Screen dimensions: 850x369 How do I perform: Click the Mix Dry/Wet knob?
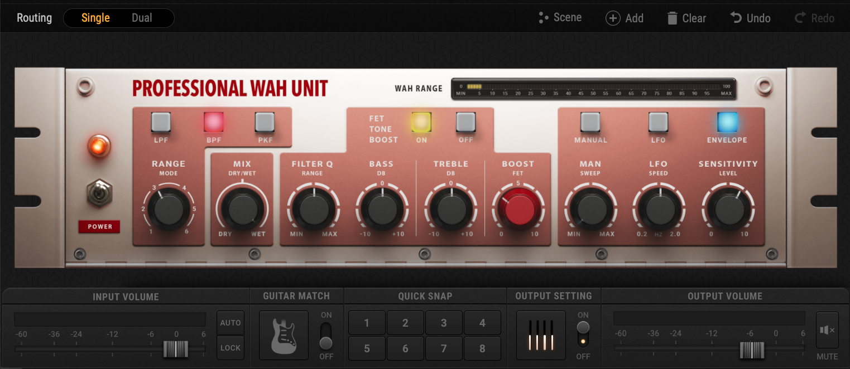[242, 209]
